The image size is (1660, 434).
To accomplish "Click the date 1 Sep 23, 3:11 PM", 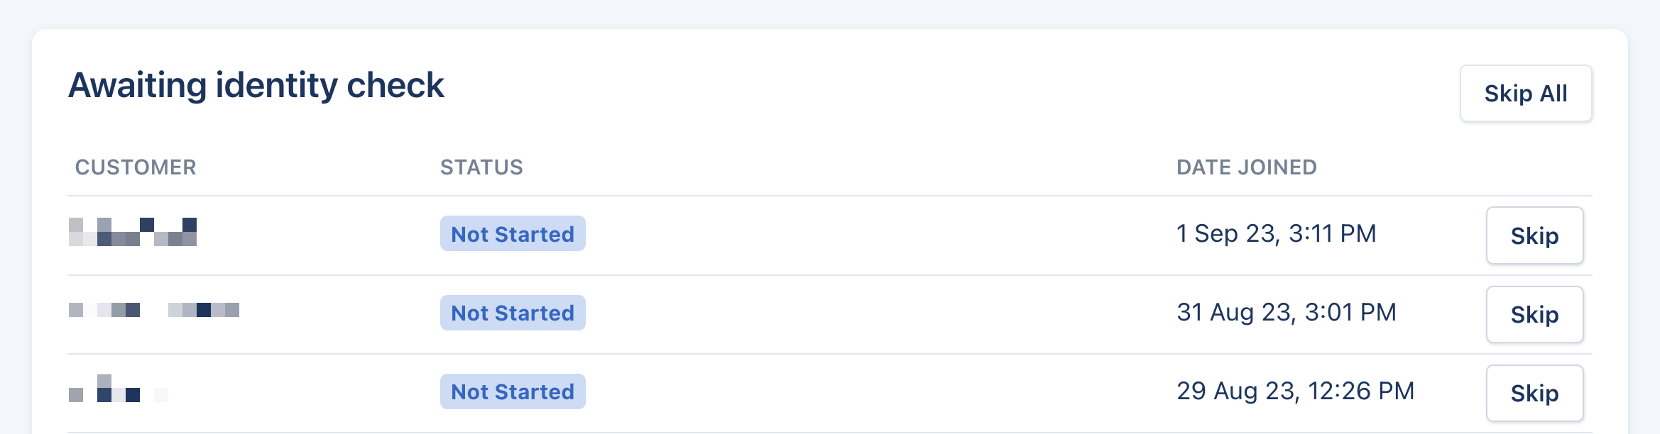I will (1276, 233).
